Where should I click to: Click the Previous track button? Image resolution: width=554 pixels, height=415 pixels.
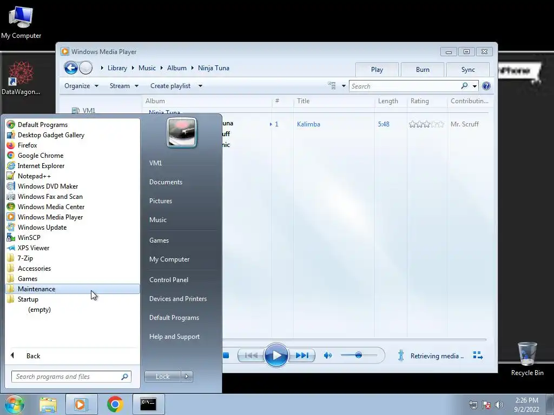point(251,356)
